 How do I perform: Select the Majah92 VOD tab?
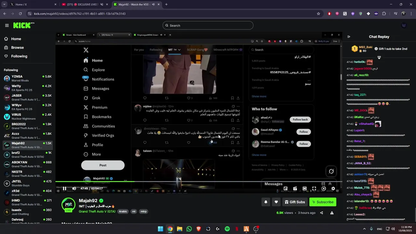pyautogui.click(x=136, y=5)
